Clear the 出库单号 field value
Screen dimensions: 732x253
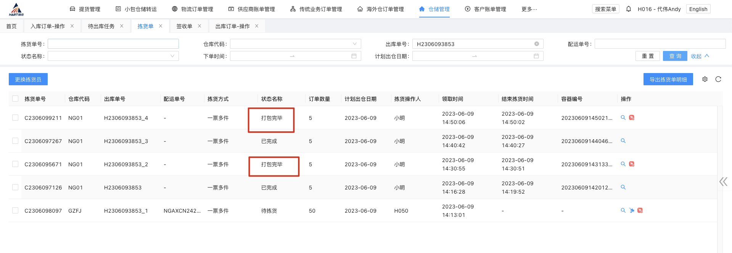[536, 44]
